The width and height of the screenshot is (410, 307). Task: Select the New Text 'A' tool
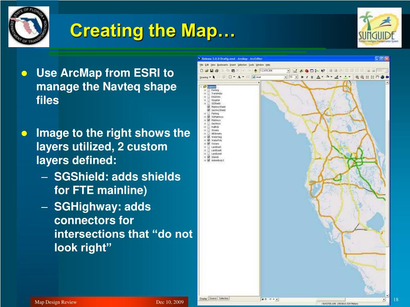click(x=239, y=77)
